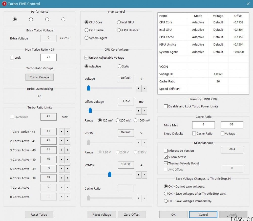This screenshot has height=221, width=253.
Task: Increase 1 Core Active ratio with right arrow
Action: 68,132
